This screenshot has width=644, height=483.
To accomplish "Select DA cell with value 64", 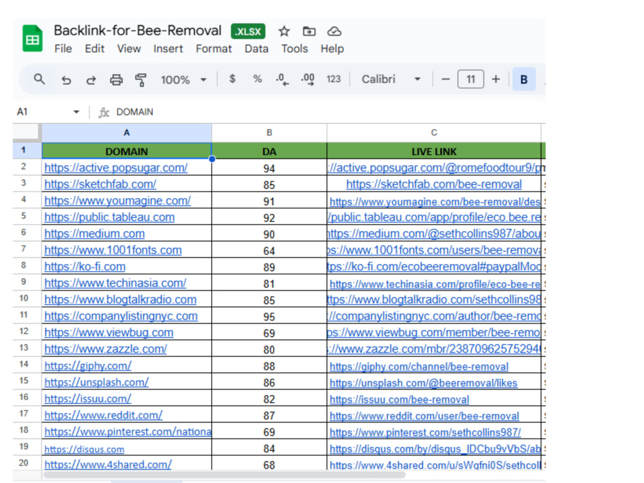I will tap(269, 251).
